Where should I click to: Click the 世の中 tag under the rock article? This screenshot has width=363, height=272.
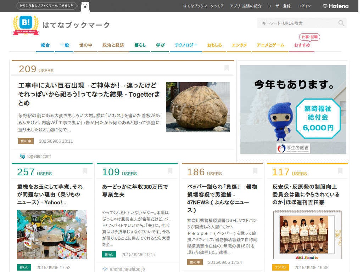click(x=26, y=141)
